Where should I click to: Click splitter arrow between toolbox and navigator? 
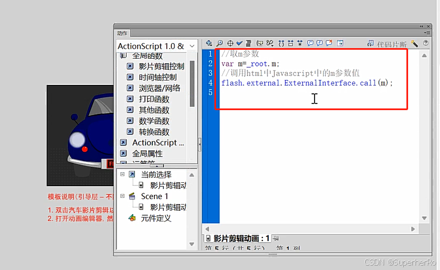(x=157, y=166)
